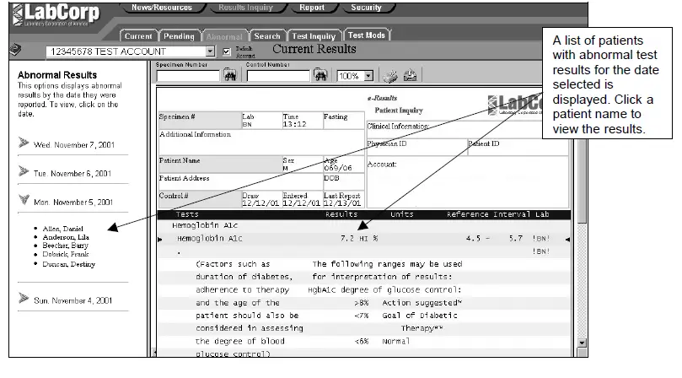The width and height of the screenshot is (682, 378).
Task: Click the Clinical Information label
Action: tap(398, 127)
